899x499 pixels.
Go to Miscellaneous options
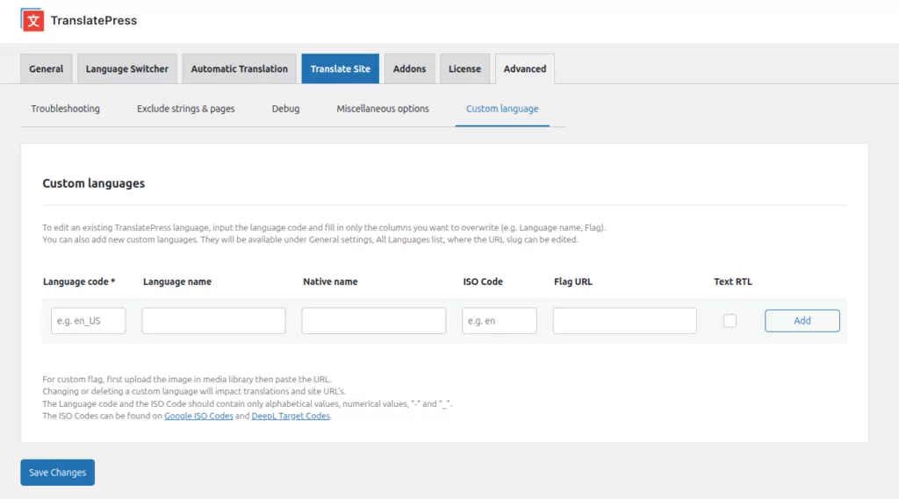tap(383, 109)
